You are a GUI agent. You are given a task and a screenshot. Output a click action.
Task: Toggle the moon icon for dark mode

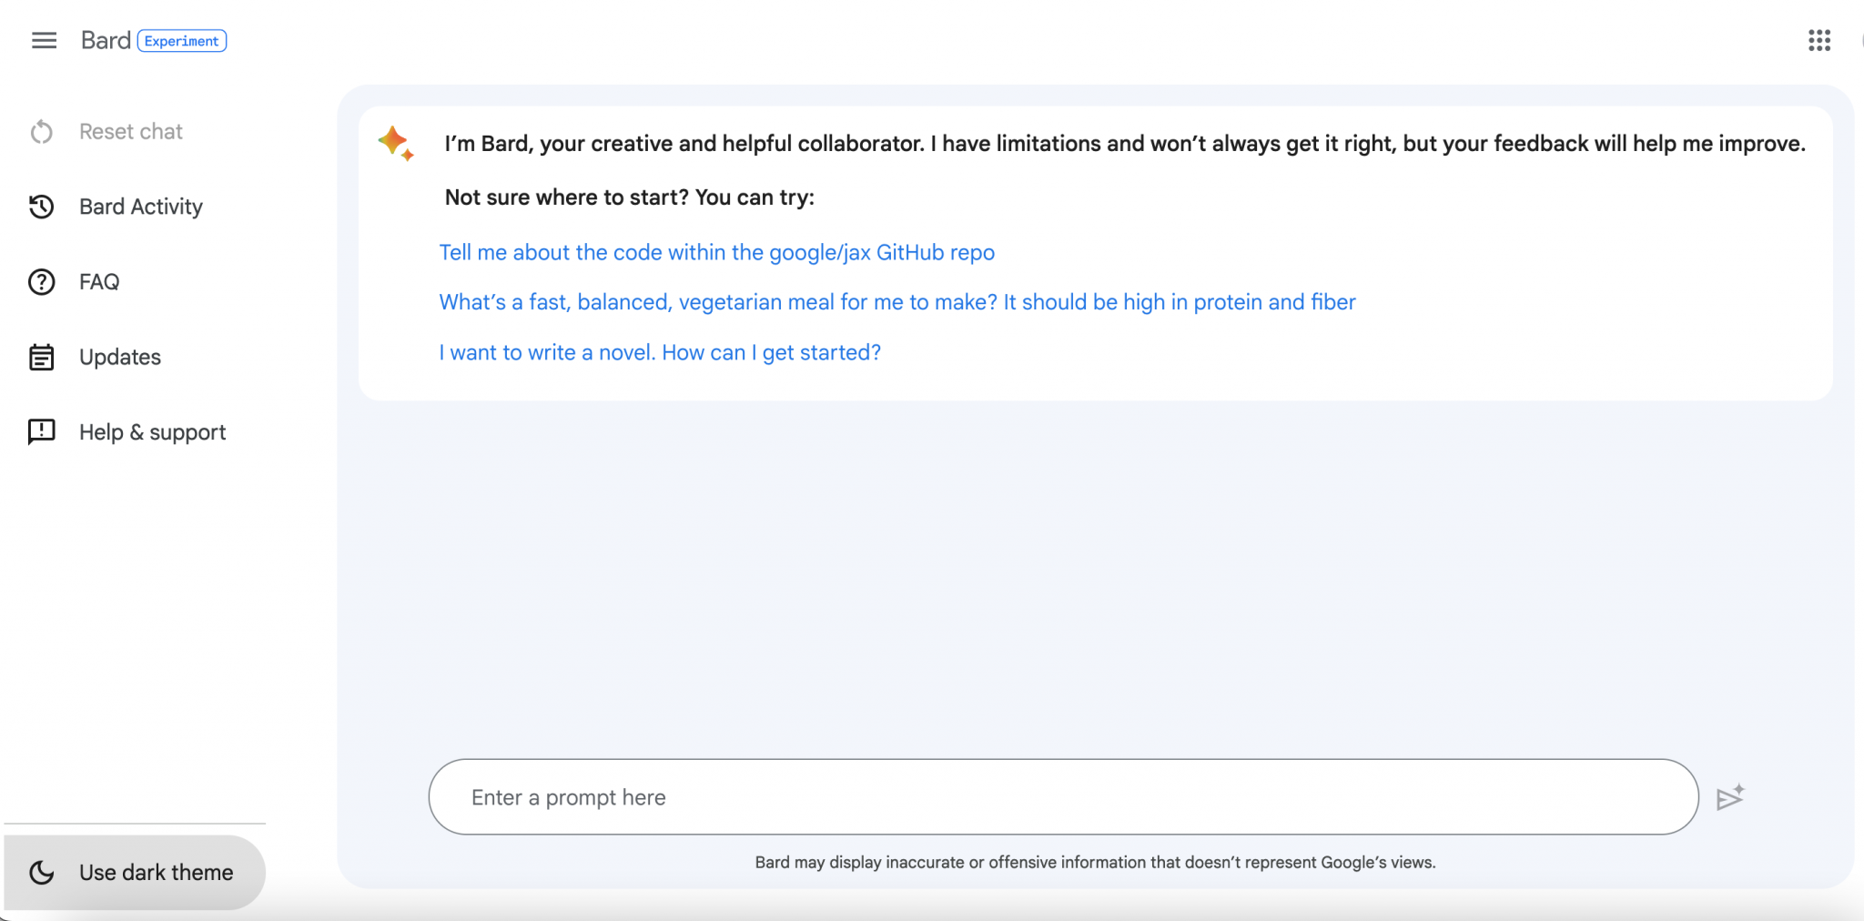pos(42,872)
